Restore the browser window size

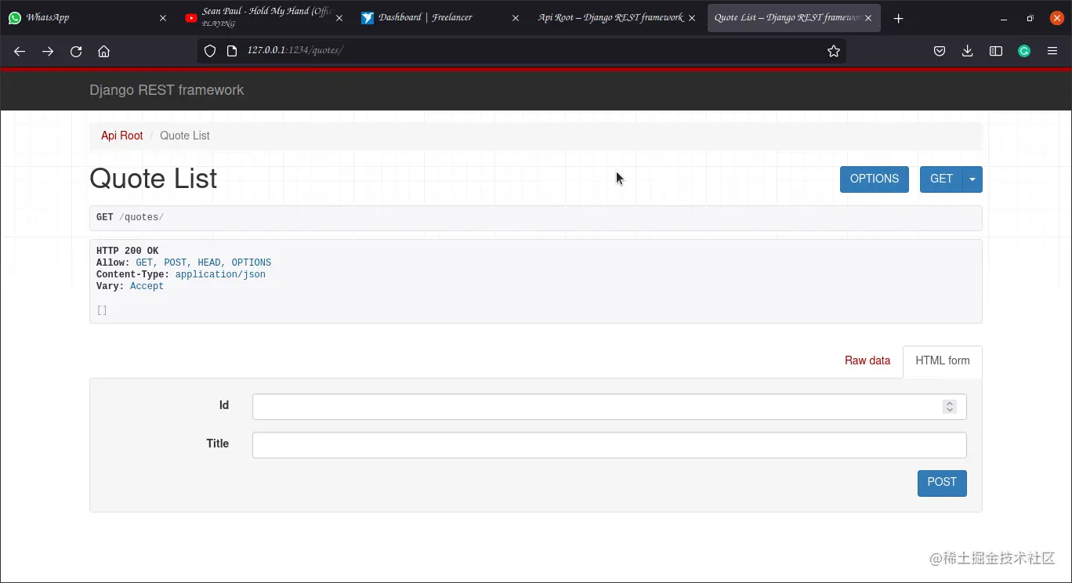coord(1030,18)
